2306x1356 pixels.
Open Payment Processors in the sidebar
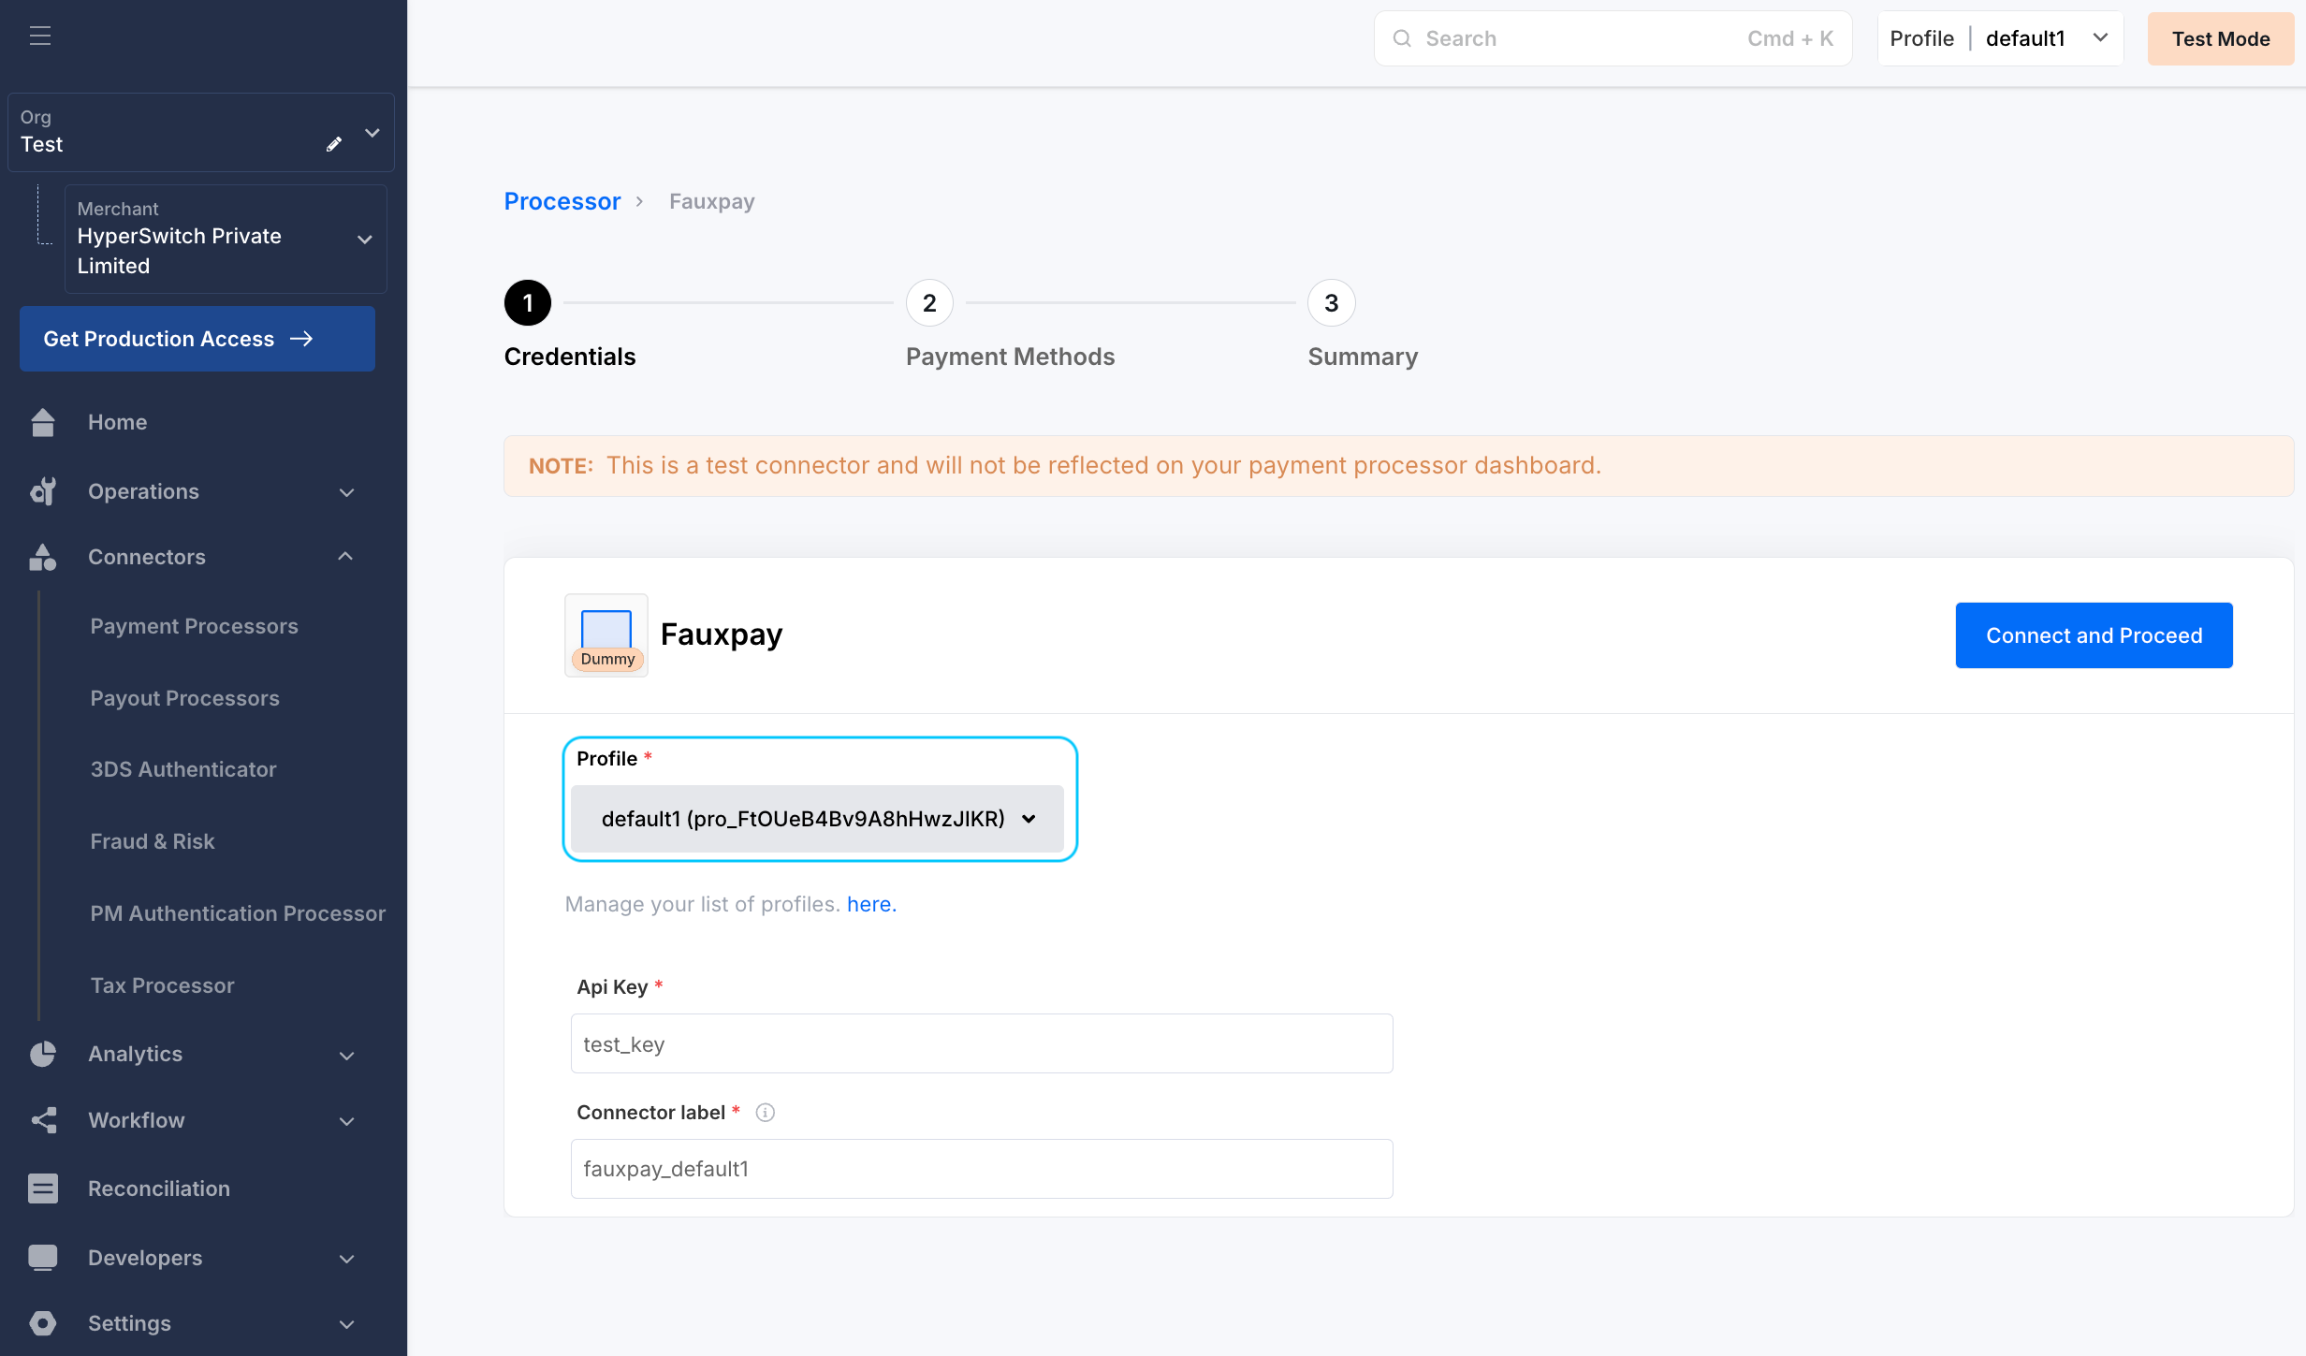pos(194,626)
